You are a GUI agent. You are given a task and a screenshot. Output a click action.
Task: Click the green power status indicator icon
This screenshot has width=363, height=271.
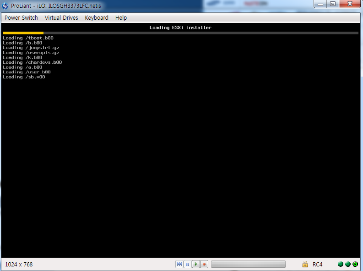(x=355, y=264)
